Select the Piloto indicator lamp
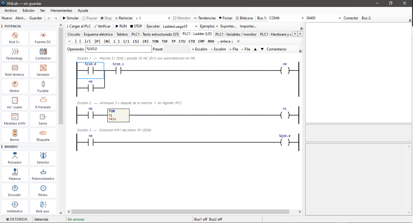 pos(43,191)
